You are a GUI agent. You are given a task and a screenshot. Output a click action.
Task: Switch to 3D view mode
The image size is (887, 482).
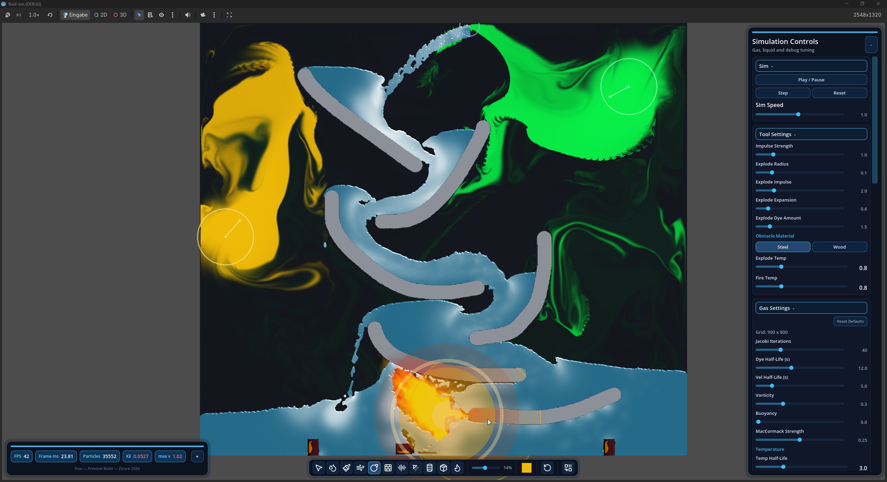[x=120, y=15]
